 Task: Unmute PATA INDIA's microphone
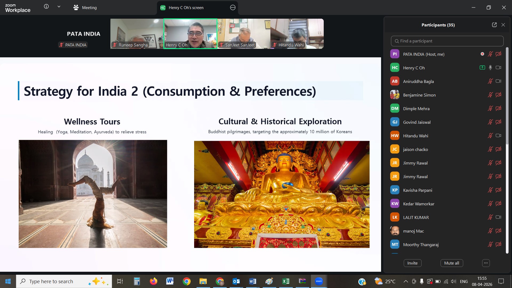tap(490, 54)
